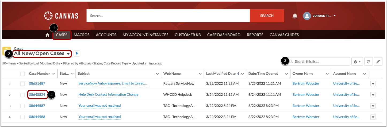
Task: Click the red Search button
Action: click(267, 16)
